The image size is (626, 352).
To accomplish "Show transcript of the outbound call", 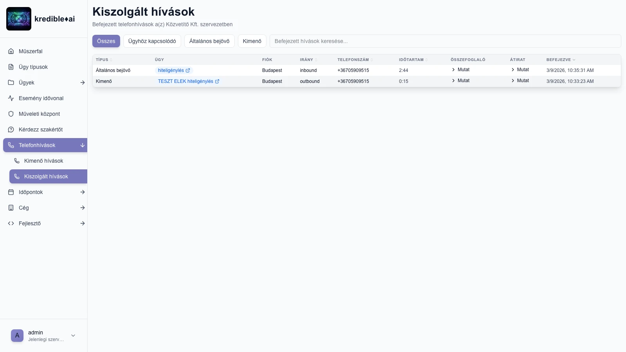I will point(520,81).
